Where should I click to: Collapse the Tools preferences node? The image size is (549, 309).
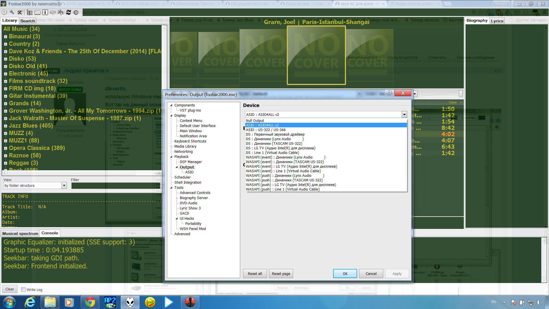point(171,188)
